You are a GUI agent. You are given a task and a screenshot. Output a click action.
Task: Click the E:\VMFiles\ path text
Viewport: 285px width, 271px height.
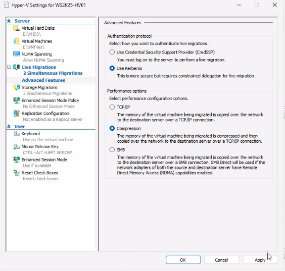34,47
